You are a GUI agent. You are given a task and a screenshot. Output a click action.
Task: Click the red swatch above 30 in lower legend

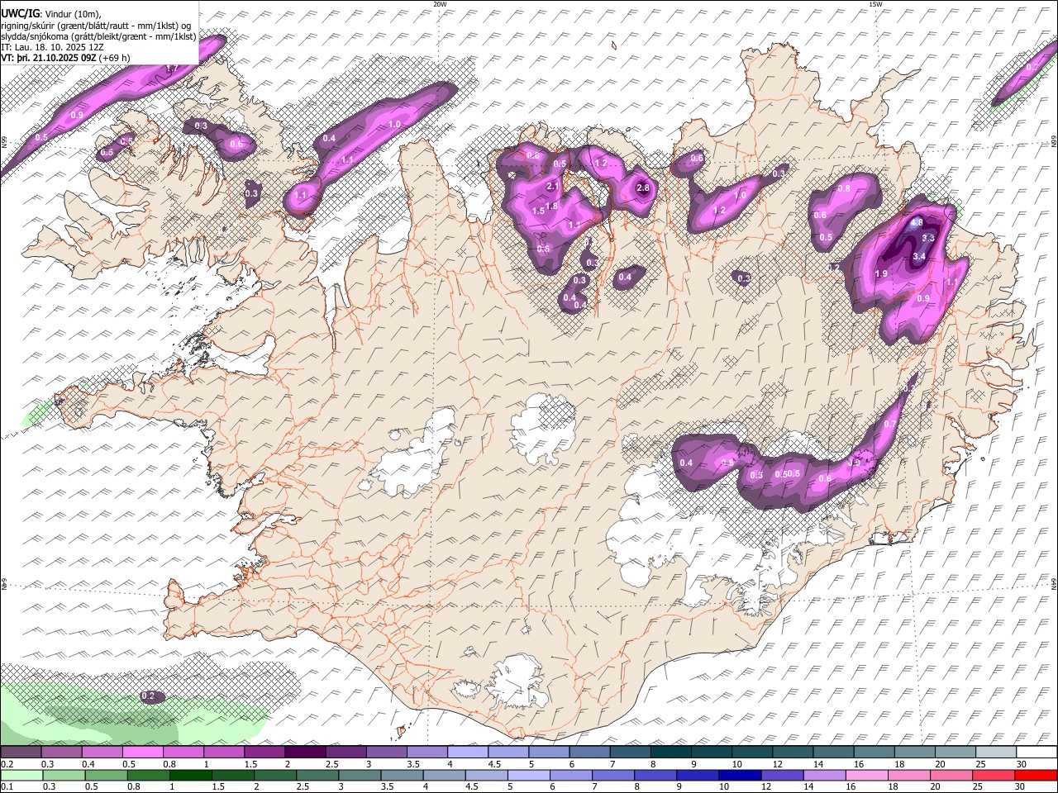[x=1036, y=775]
